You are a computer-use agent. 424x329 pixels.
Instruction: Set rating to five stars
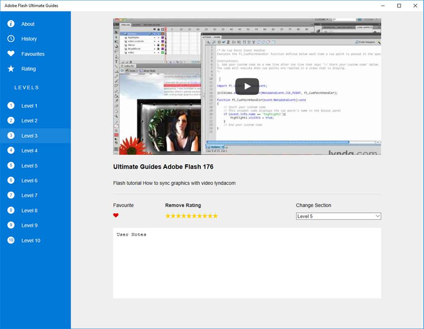coord(189,216)
